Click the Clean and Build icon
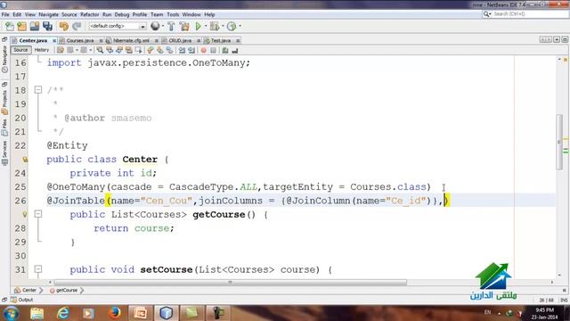570x321 pixels. point(184,26)
